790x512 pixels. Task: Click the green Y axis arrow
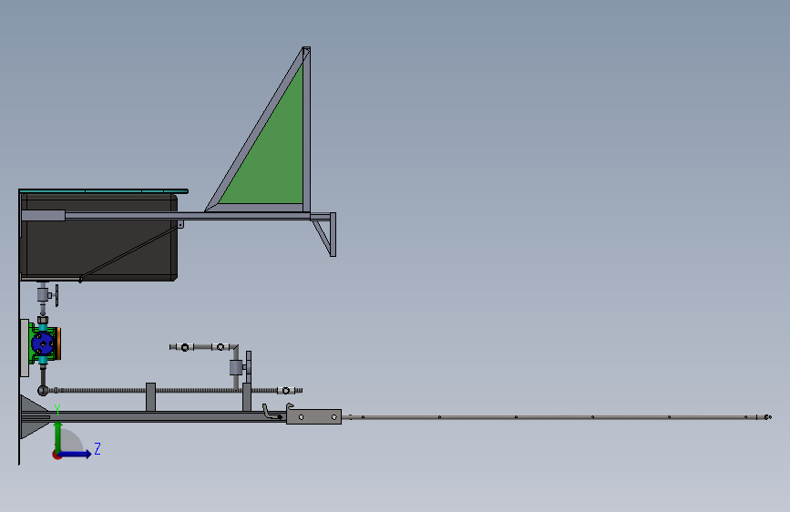pyautogui.click(x=57, y=435)
